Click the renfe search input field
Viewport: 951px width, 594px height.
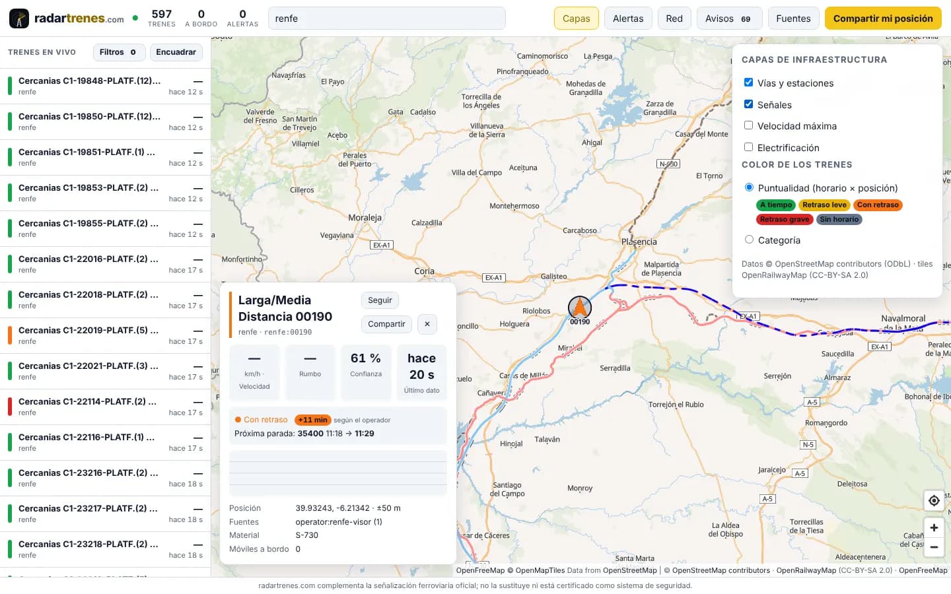[x=387, y=18]
